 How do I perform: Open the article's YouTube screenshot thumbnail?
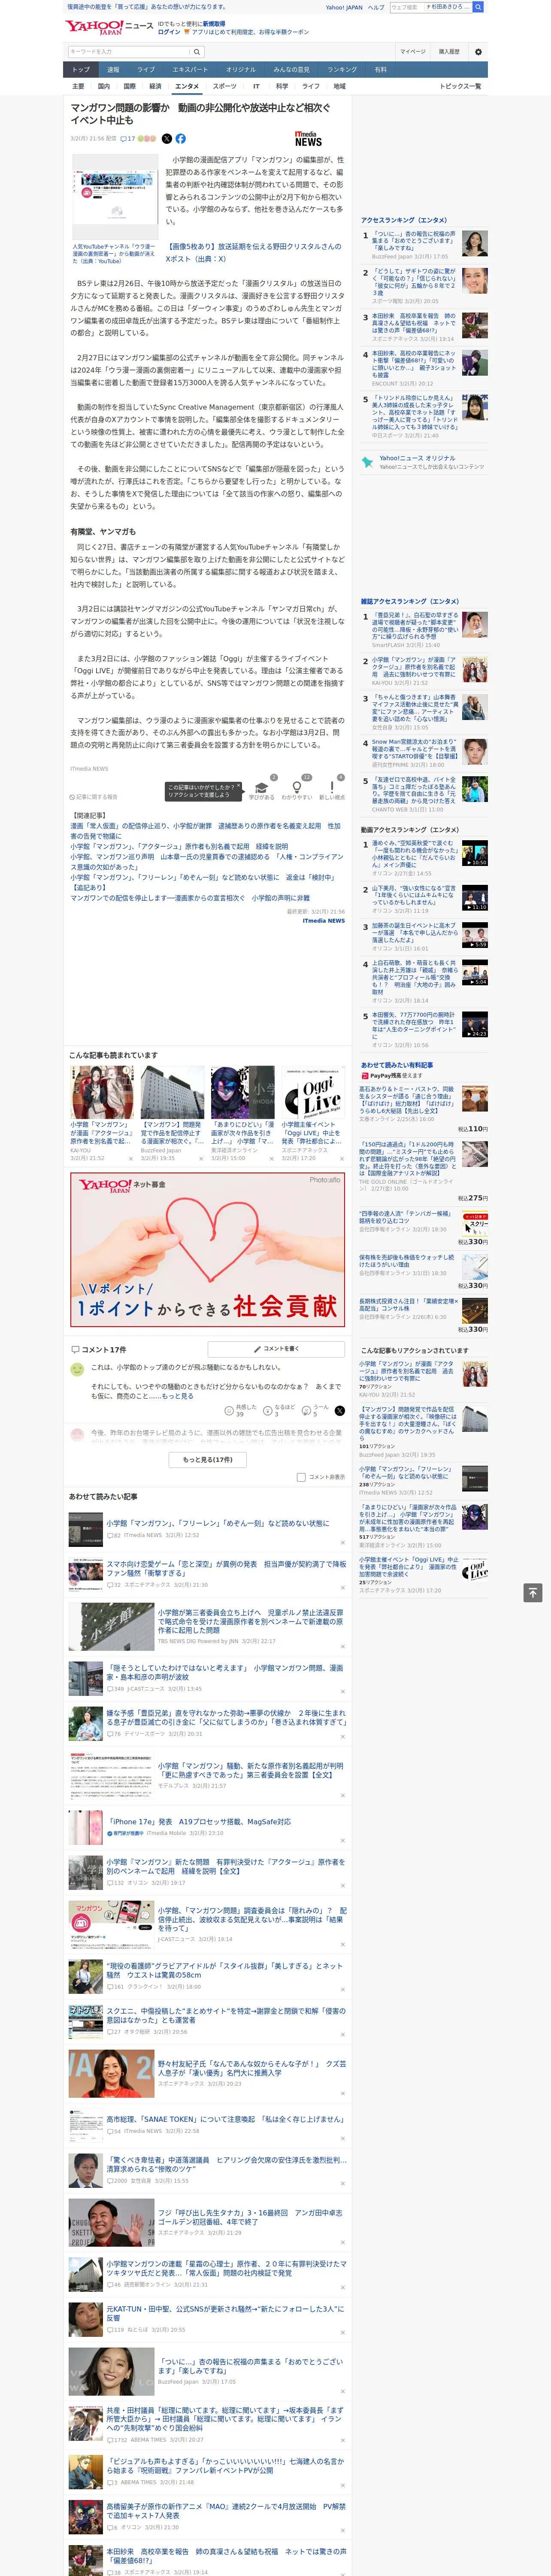point(115,196)
